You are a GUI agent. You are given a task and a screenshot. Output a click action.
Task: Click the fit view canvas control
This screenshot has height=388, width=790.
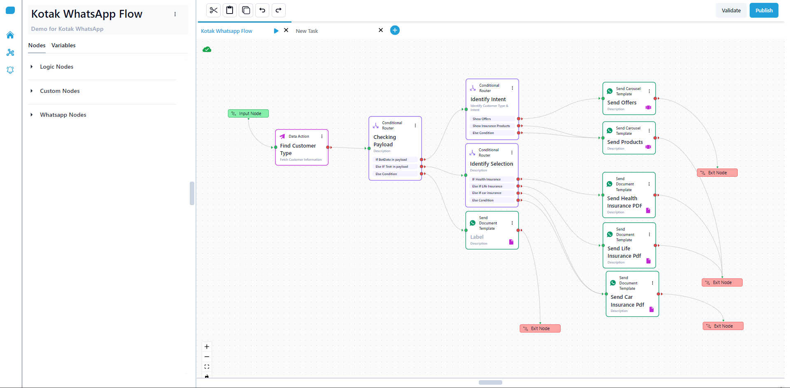pos(207,367)
